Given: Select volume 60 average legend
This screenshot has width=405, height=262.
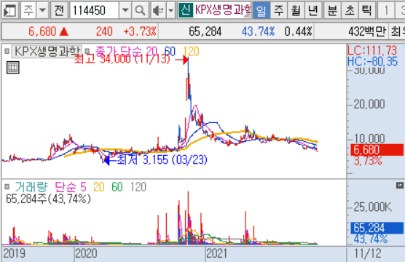Looking at the screenshot, I should (x=117, y=186).
